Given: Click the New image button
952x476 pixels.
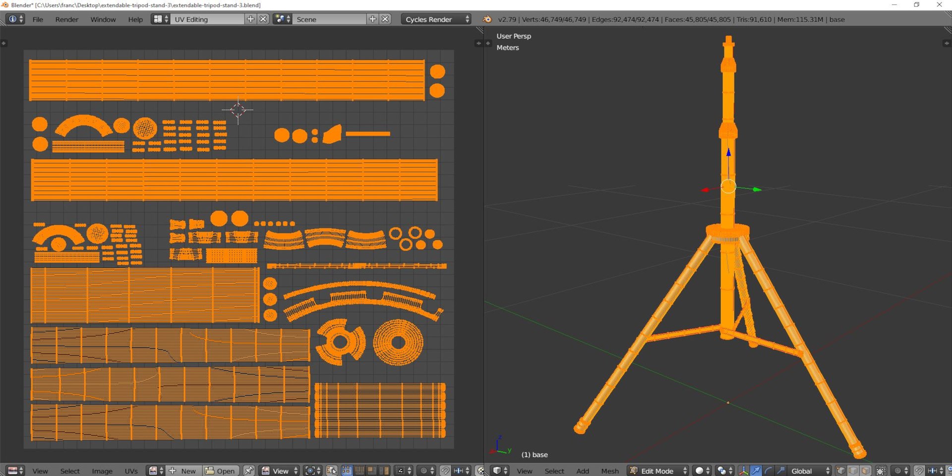Looking at the screenshot, I should (x=183, y=471).
